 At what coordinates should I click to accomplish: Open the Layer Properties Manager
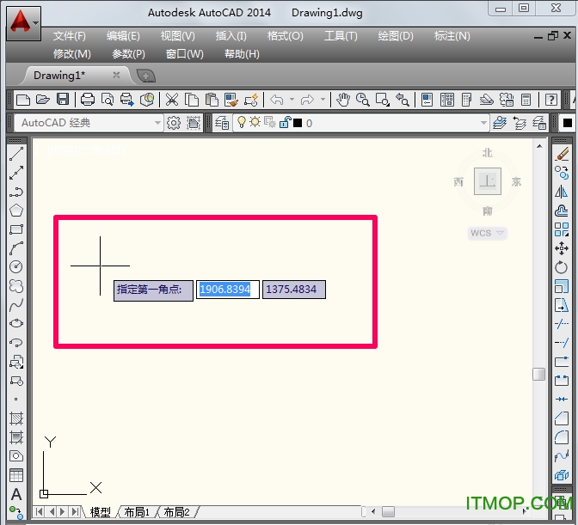click(222, 123)
